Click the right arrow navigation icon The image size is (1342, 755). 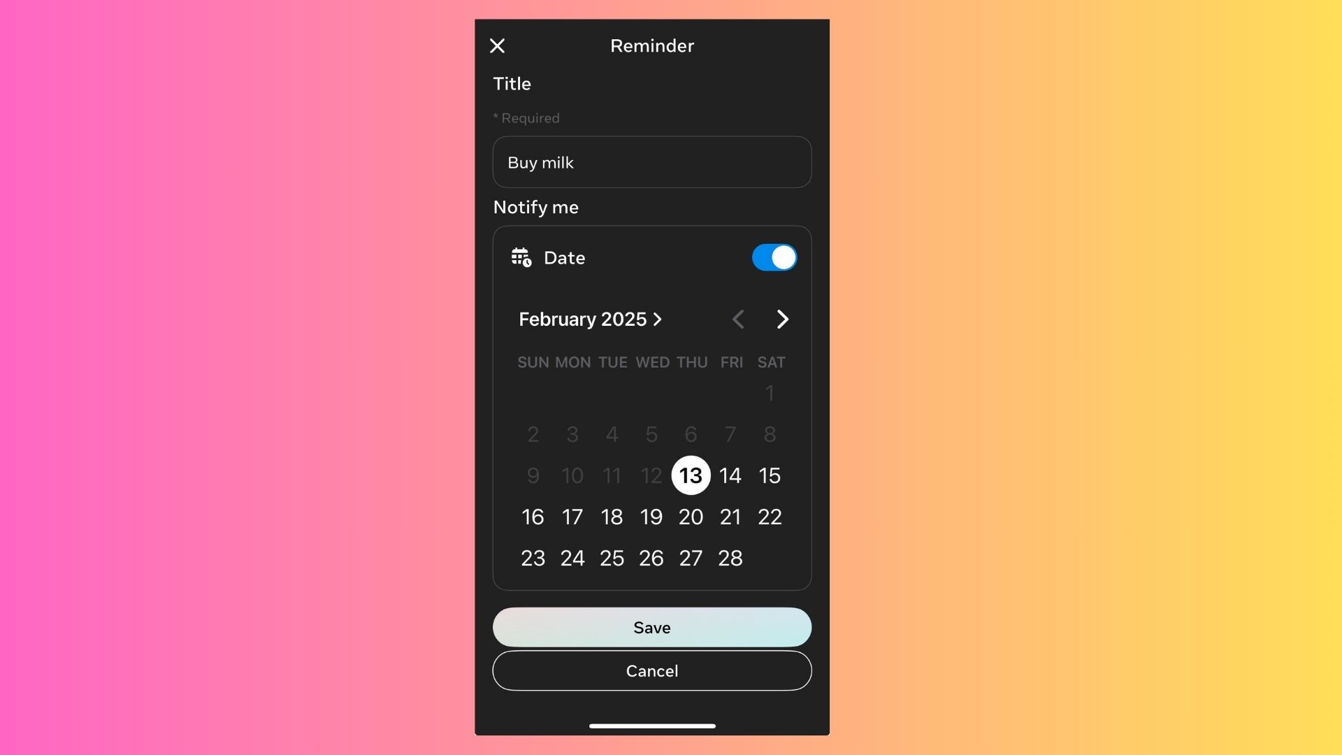tap(781, 319)
